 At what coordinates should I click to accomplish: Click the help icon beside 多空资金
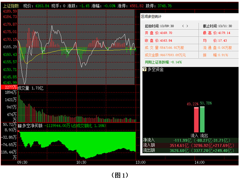145,69
